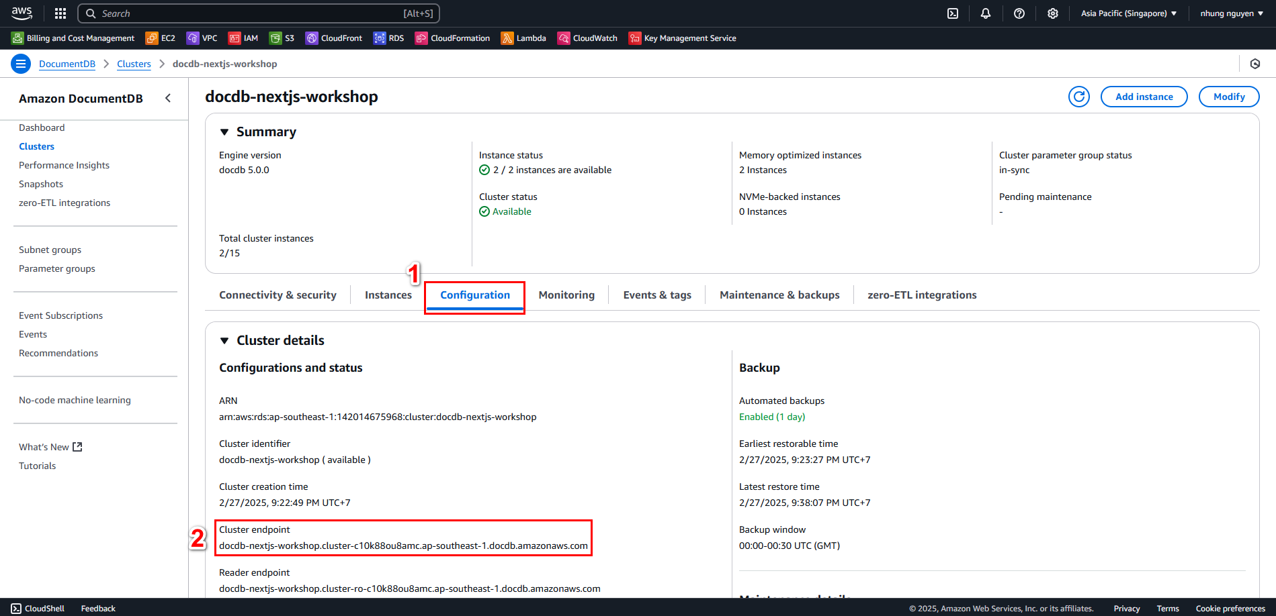Image resolution: width=1276 pixels, height=616 pixels.
Task: Follow the DocumentDB breadcrumb link
Action: 67,64
